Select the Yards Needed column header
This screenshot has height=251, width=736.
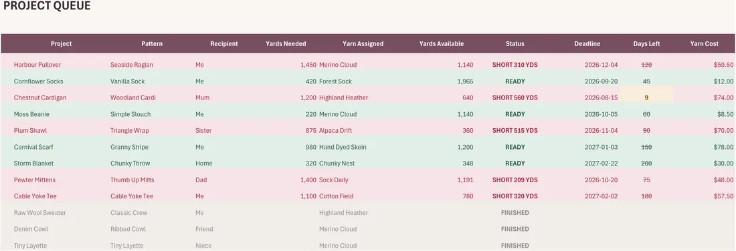[x=286, y=43]
